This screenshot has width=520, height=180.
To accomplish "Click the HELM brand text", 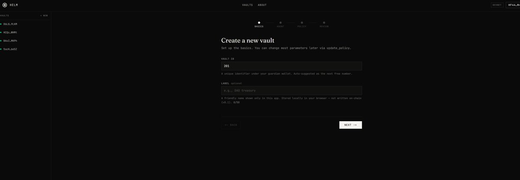I will (13, 5).
